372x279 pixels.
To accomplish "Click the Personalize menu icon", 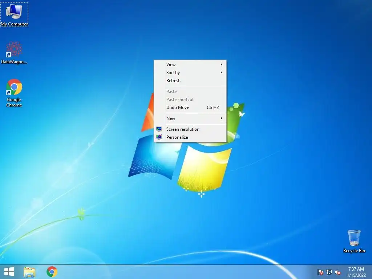I will point(159,137).
